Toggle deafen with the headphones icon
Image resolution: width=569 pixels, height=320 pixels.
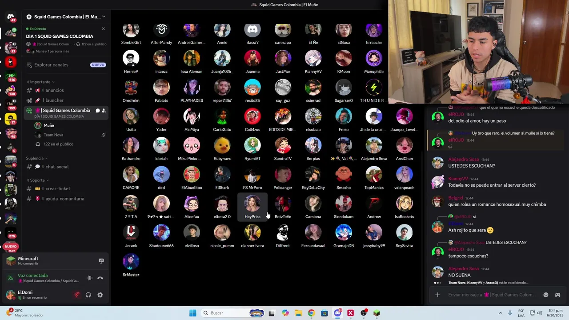coord(88,295)
